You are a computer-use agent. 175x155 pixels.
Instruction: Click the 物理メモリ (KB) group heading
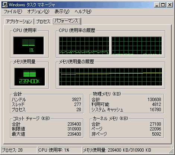tap(107, 94)
